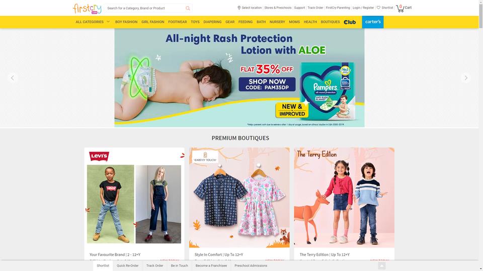This screenshot has height=271, width=483.
Task: Open the Diapering menu
Action: pyautogui.click(x=212, y=22)
